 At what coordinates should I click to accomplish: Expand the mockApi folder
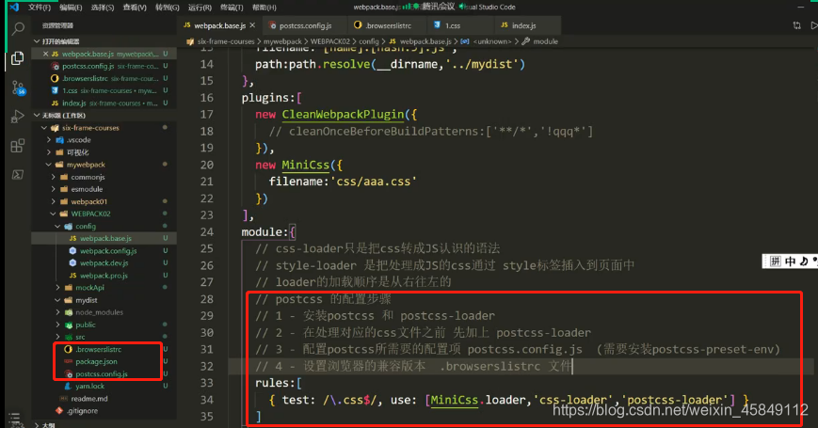pos(58,287)
